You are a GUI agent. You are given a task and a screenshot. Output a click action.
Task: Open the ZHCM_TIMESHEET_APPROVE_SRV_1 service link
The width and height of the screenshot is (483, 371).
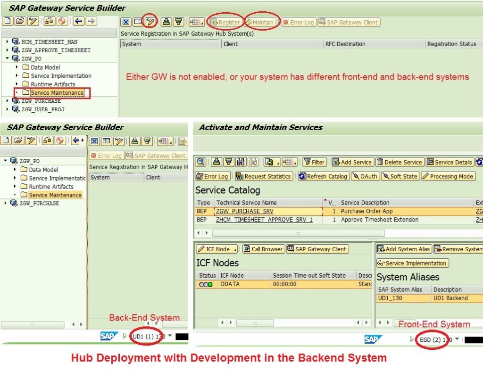264,220
